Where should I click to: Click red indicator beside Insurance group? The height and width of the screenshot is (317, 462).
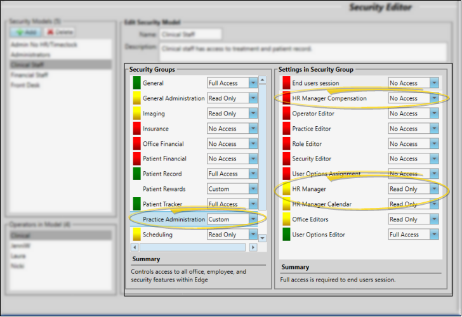point(136,129)
